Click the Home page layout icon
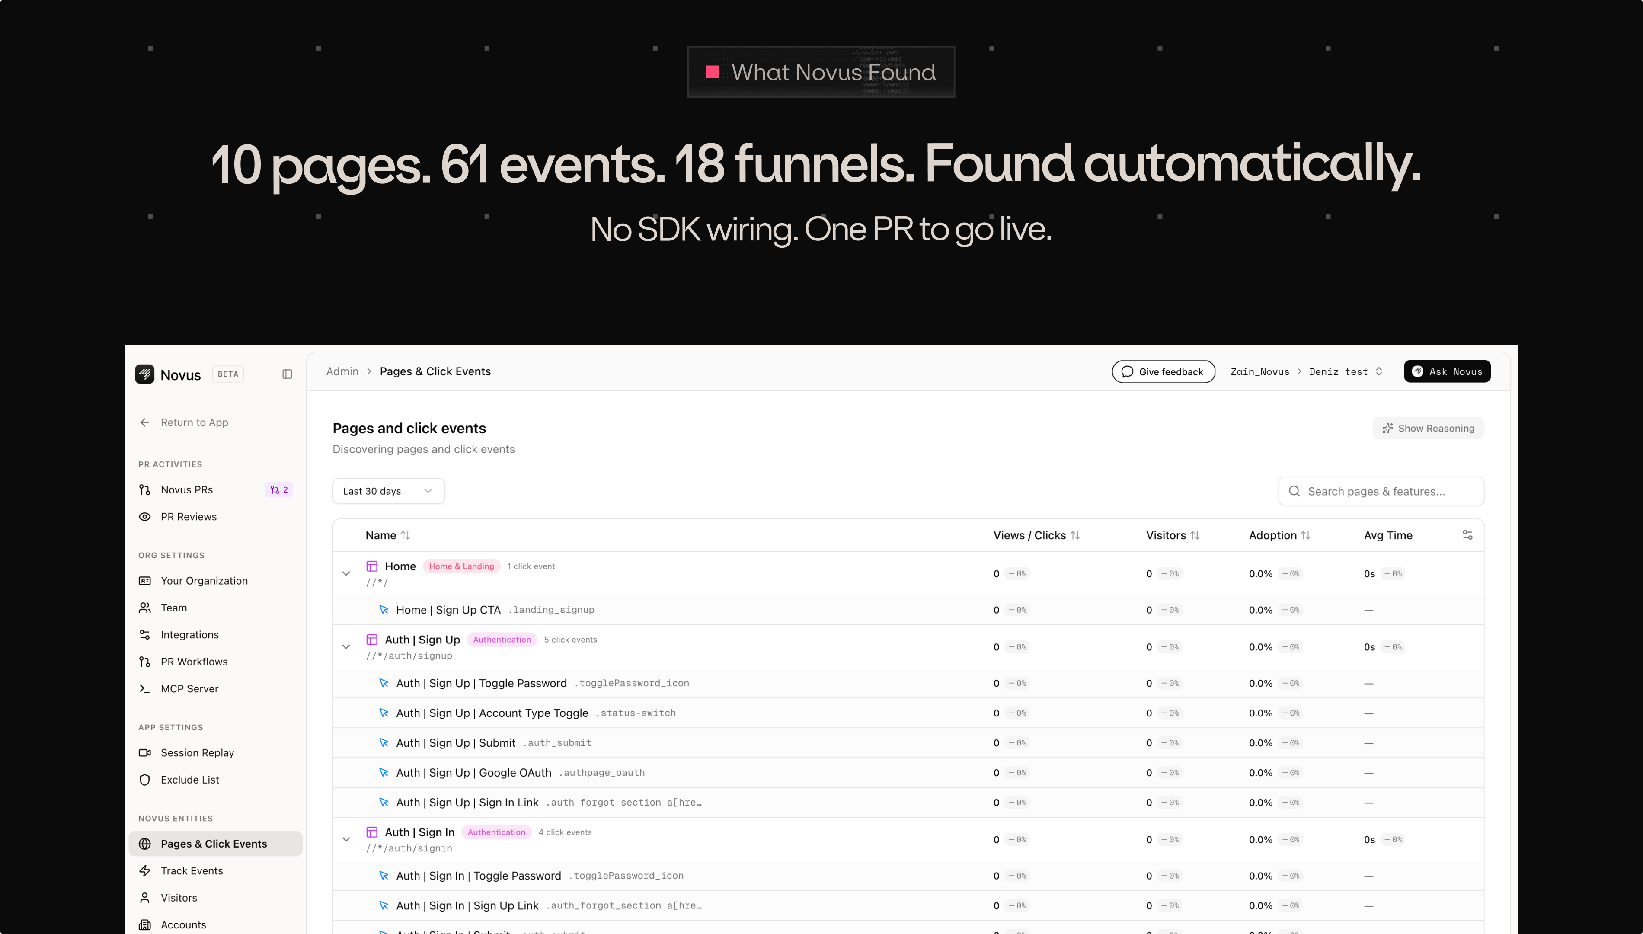The width and height of the screenshot is (1643, 934). click(372, 566)
